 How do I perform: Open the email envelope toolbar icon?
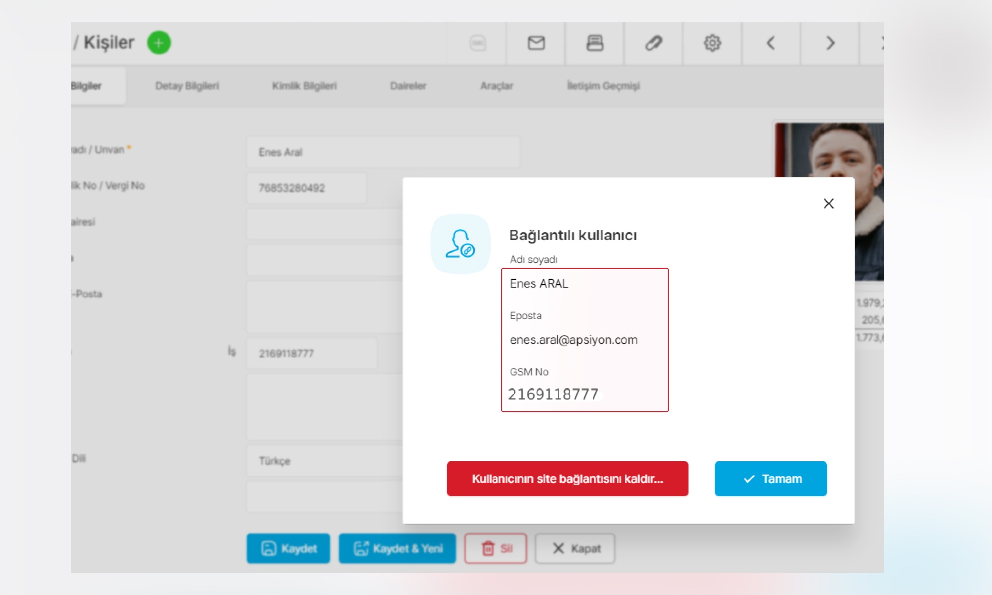click(536, 43)
